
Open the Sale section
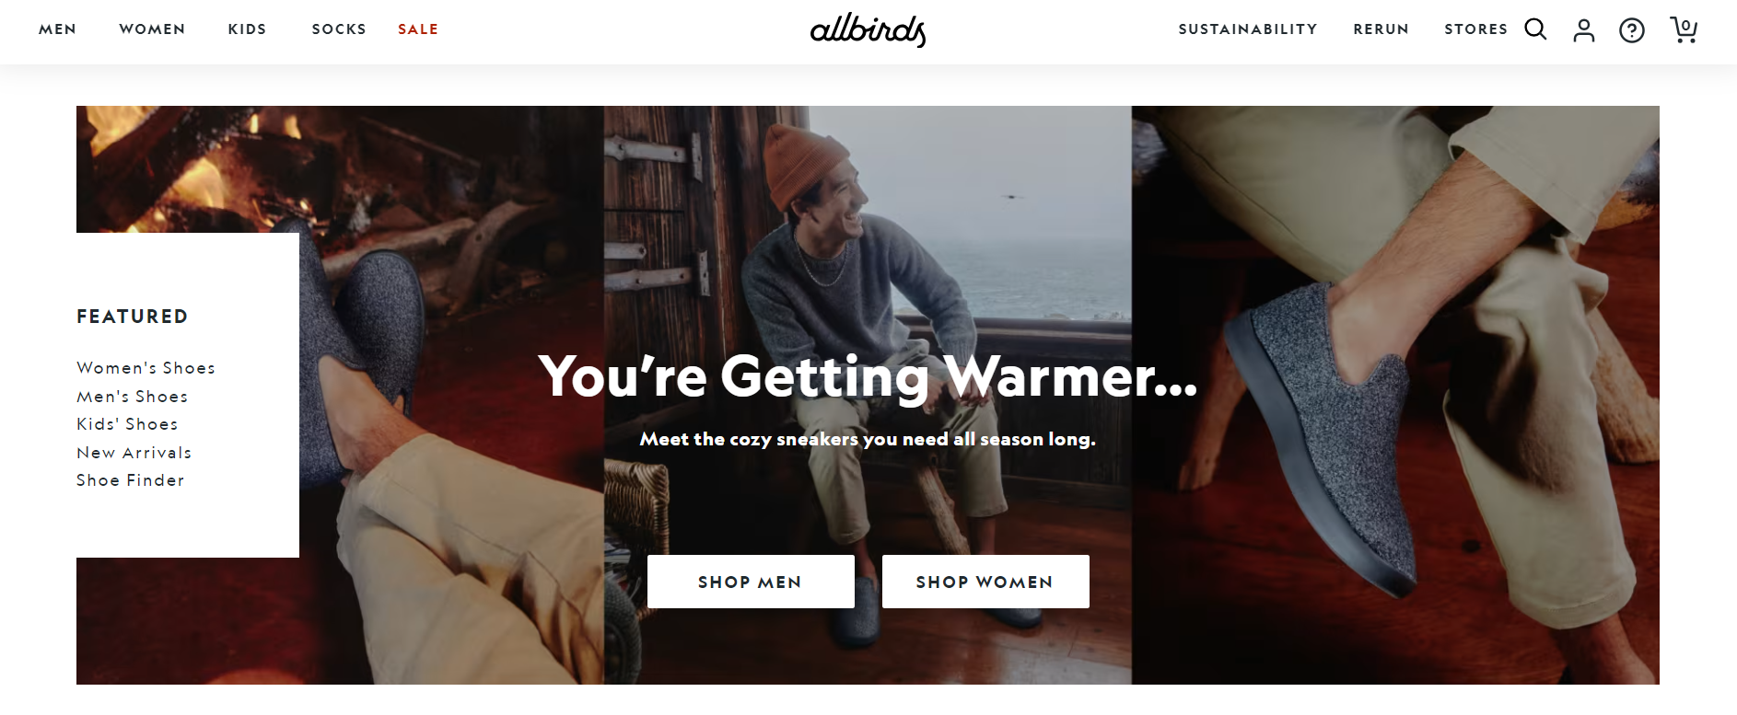(x=418, y=29)
